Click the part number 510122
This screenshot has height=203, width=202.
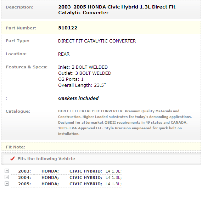(68, 28)
